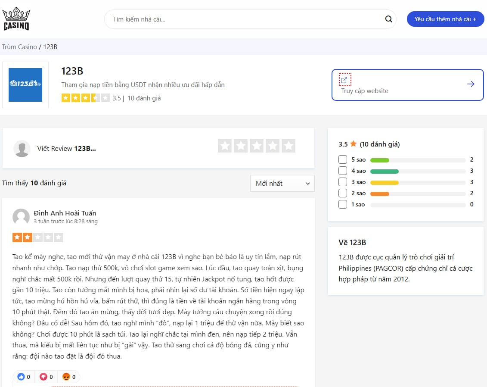Click the 3.5 star rating under the title

point(85,98)
